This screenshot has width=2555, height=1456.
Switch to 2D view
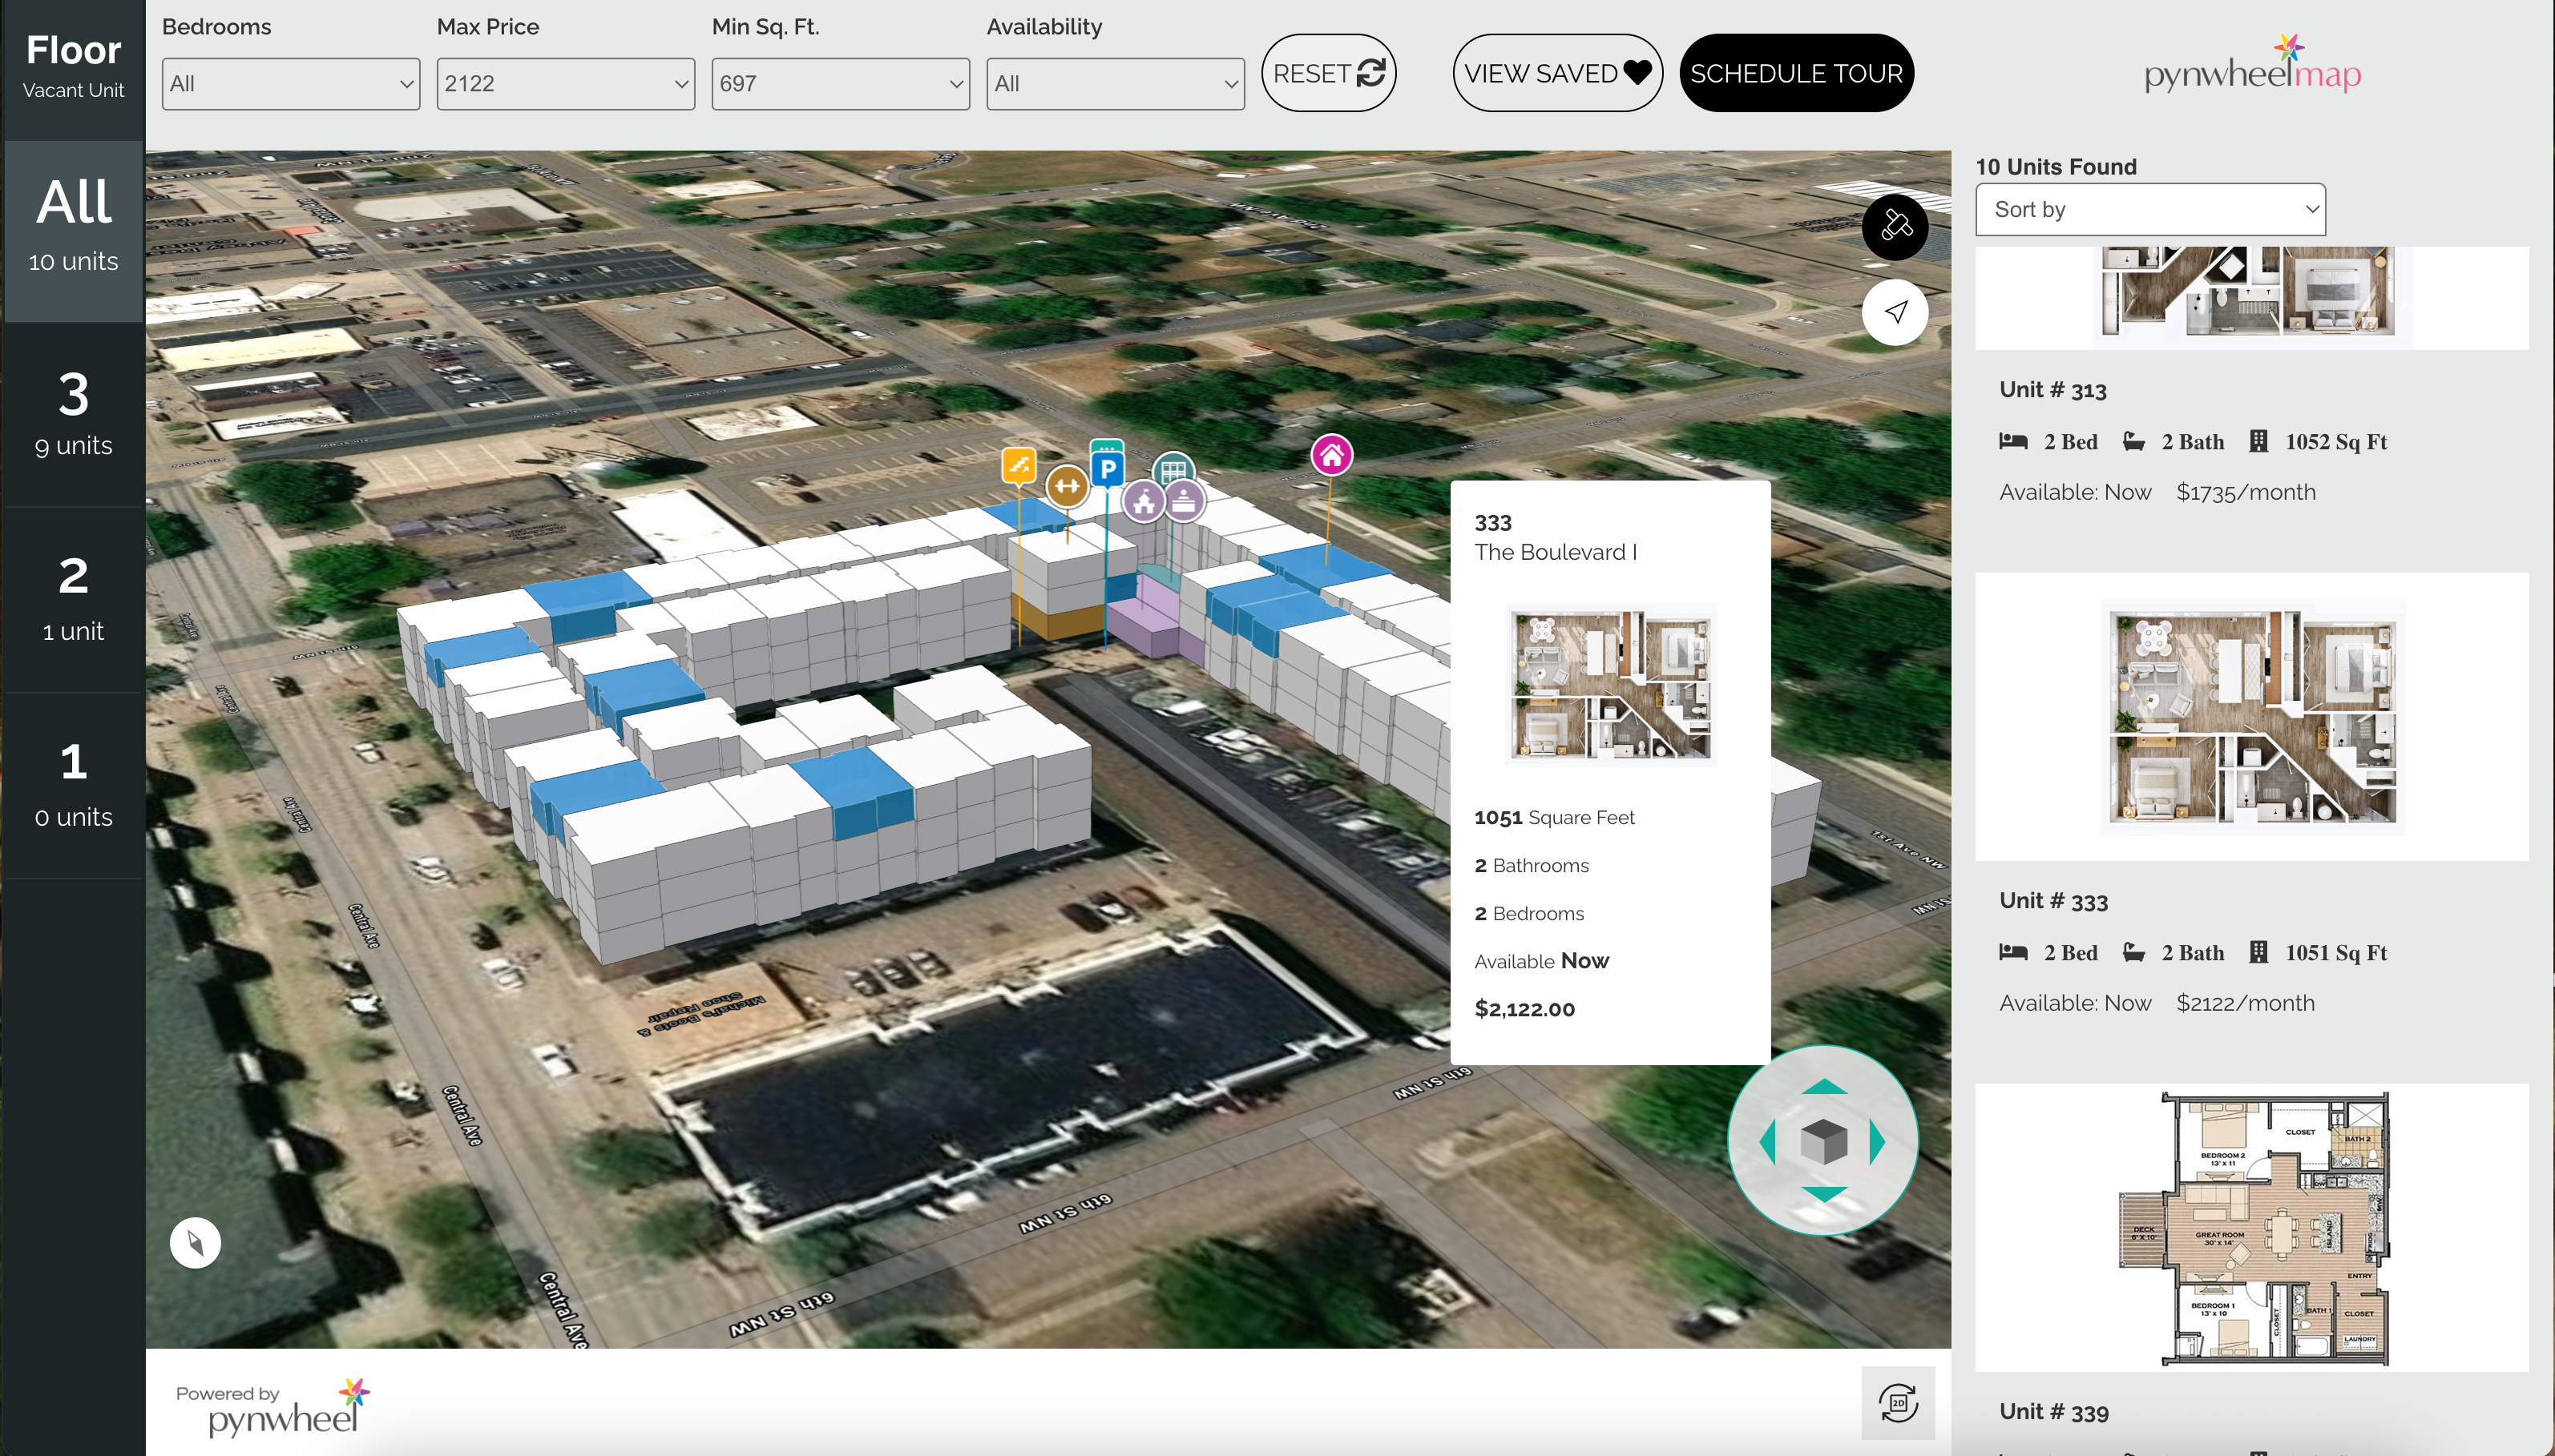pyautogui.click(x=1898, y=1402)
